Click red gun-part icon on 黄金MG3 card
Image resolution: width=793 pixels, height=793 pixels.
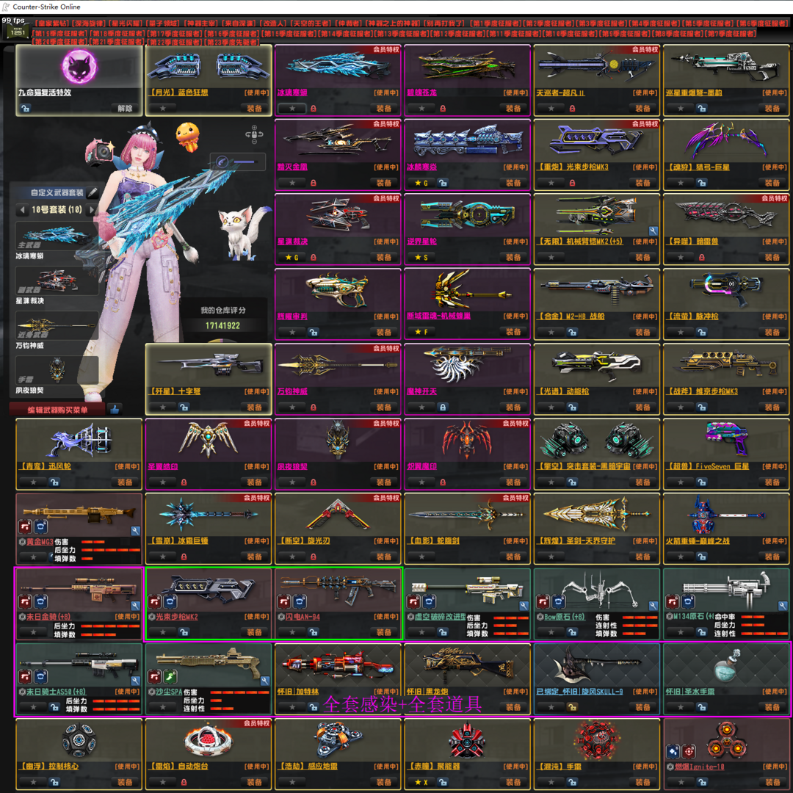[x=25, y=527]
